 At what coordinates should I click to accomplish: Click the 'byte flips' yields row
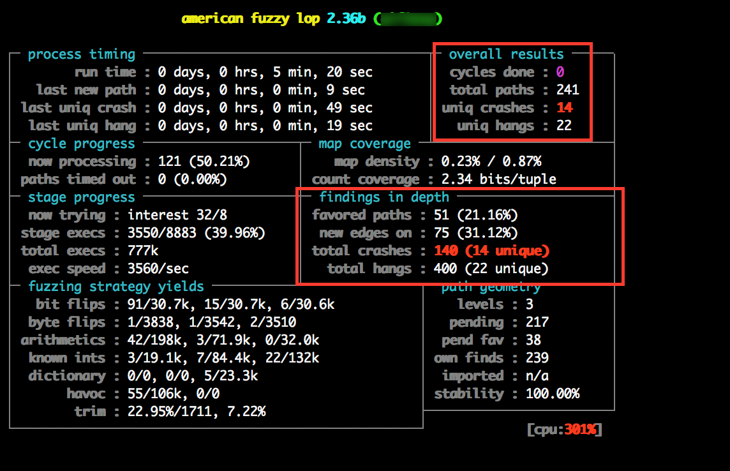[x=162, y=322]
